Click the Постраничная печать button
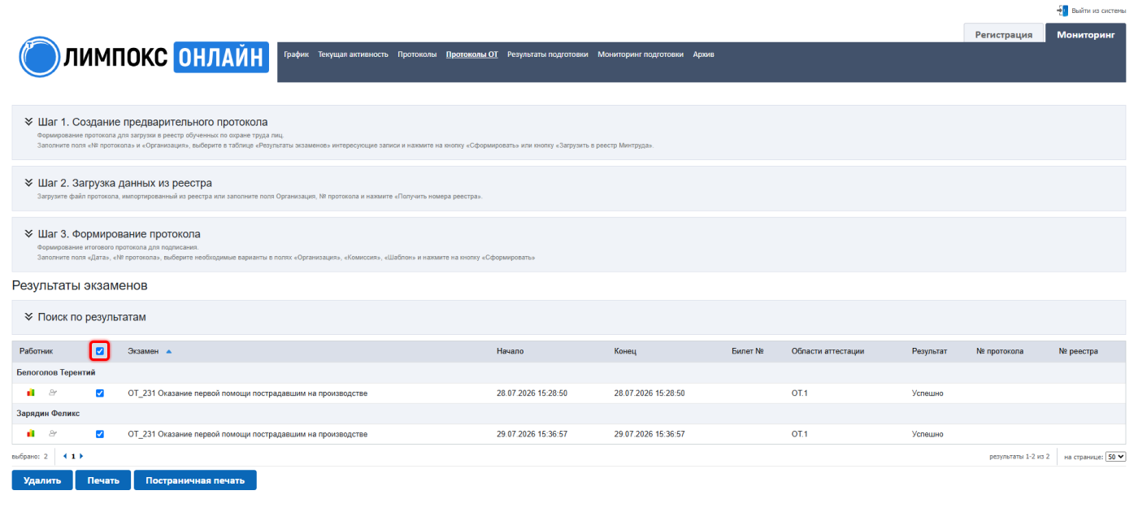Viewport: 1138px width, 508px height. [x=195, y=480]
